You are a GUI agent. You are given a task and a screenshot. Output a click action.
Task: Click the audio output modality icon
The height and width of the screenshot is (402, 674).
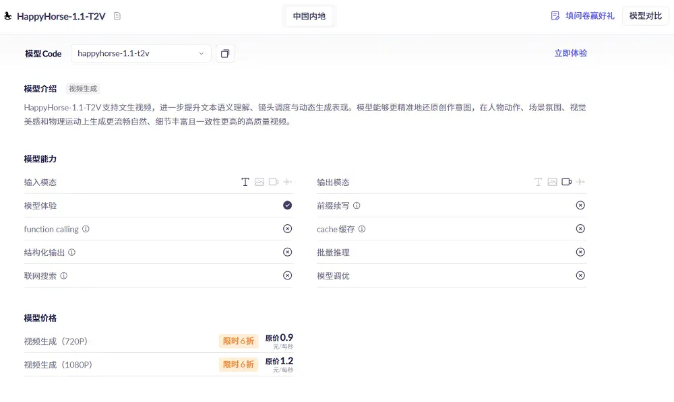point(581,182)
